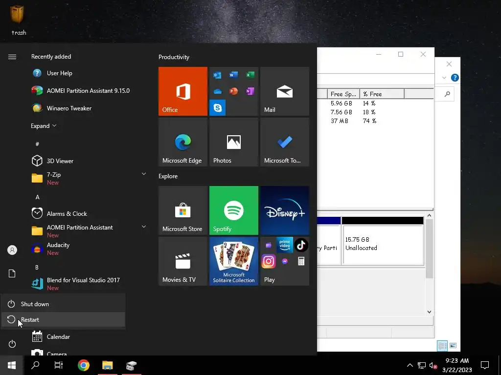Show hidden system tray icons

410,365
